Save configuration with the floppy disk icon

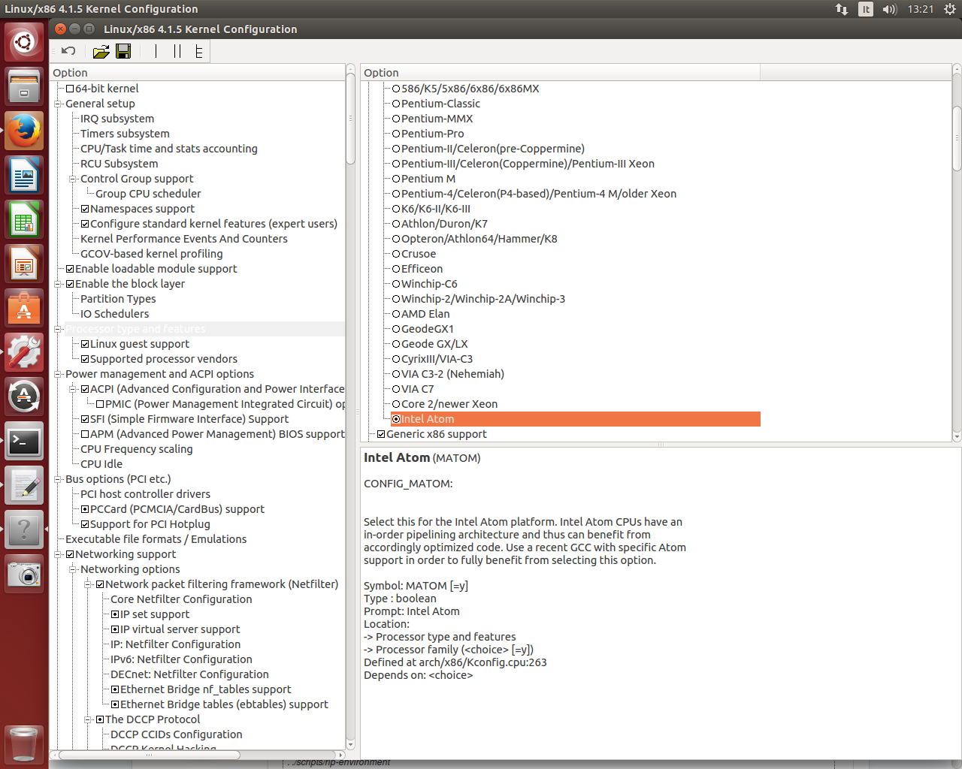(x=123, y=51)
